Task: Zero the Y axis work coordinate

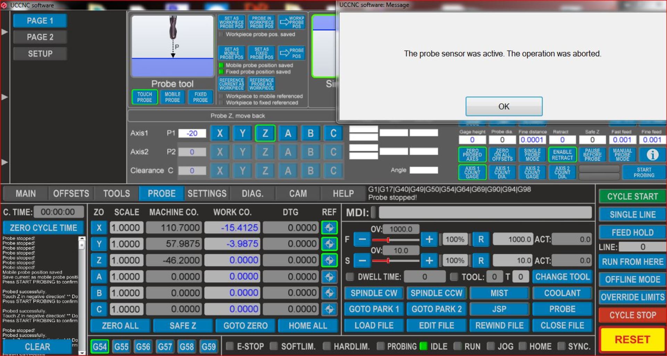Action: click(99, 244)
